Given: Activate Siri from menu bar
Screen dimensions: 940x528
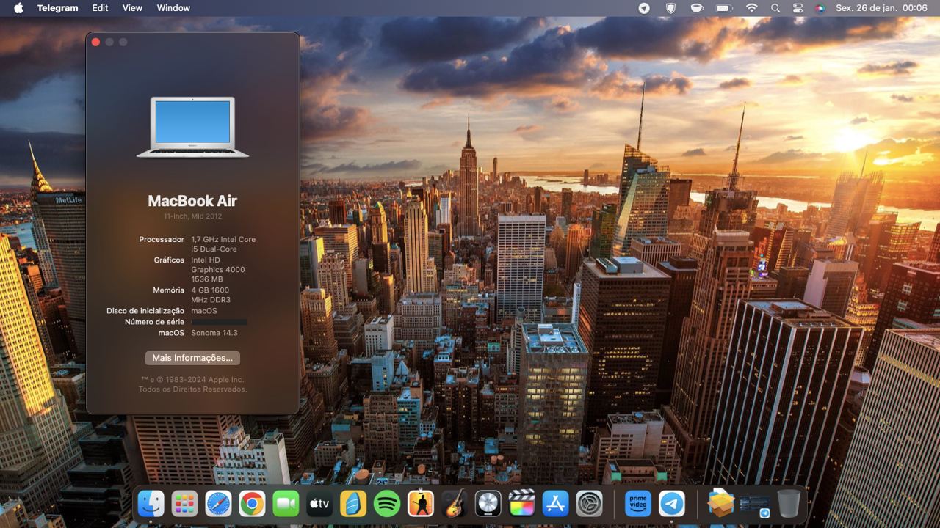Looking at the screenshot, I should (820, 8).
